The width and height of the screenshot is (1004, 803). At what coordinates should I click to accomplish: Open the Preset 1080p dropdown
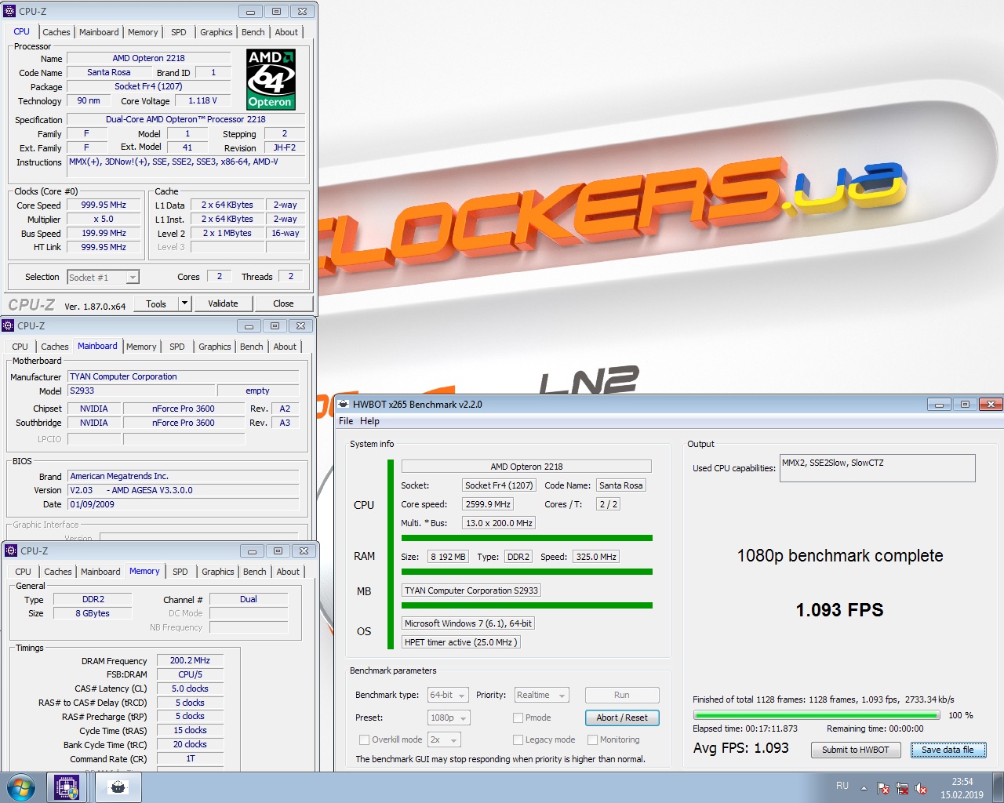(x=449, y=718)
